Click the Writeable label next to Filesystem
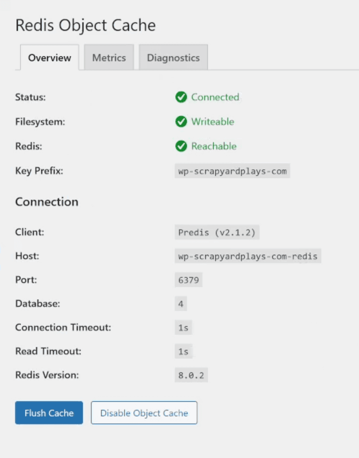359x458 pixels. 212,122
